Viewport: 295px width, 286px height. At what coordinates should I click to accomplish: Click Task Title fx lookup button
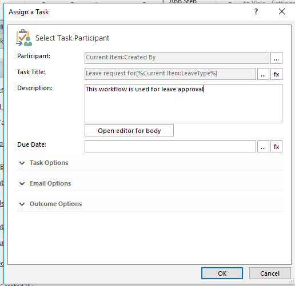(276, 74)
